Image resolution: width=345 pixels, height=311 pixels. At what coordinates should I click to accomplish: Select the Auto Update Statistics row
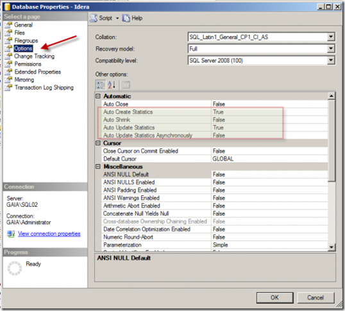click(215, 127)
